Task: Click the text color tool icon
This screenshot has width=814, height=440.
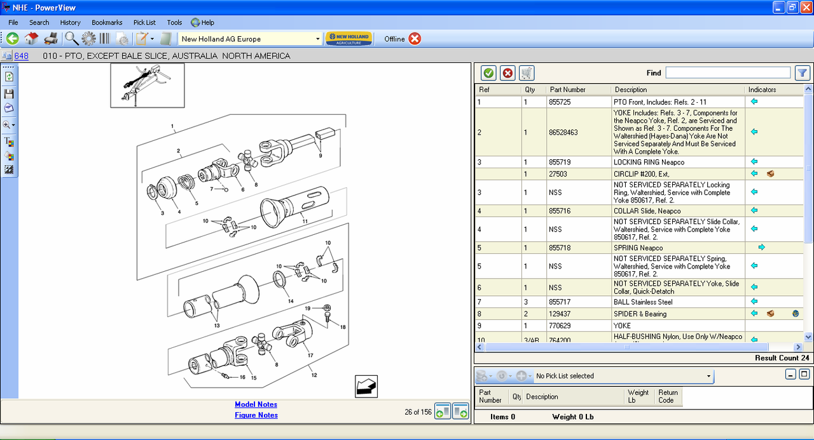Action: click(x=9, y=142)
